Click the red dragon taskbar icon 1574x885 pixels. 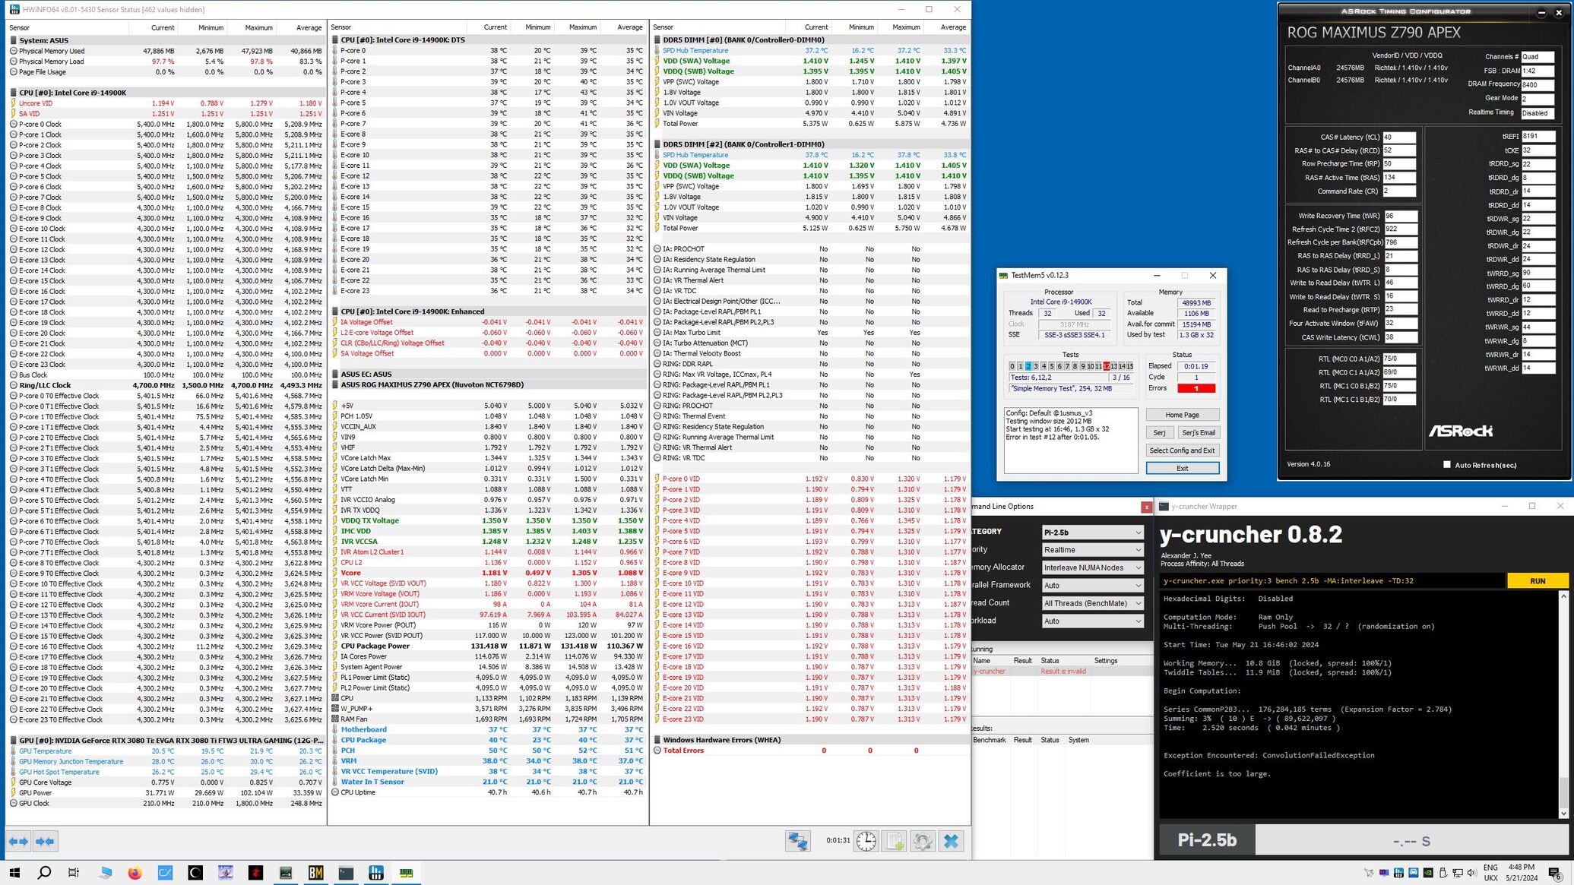[x=255, y=873]
